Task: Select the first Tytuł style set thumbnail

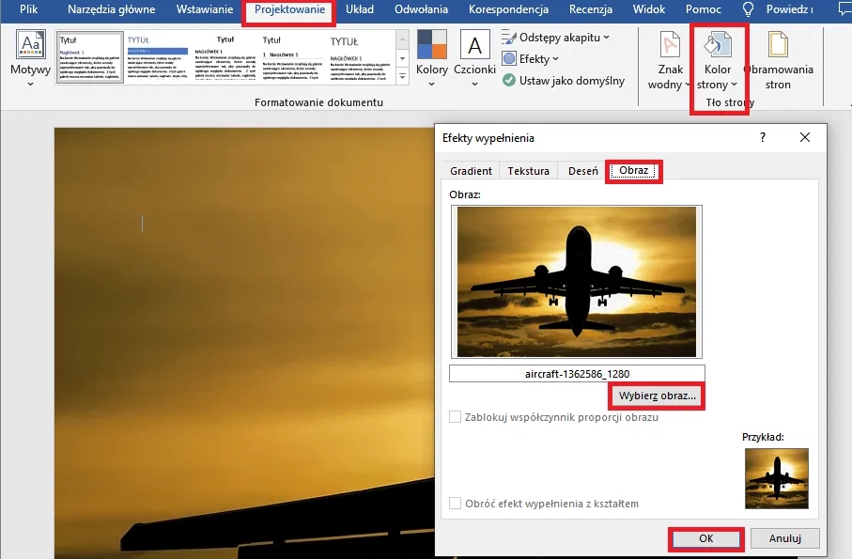Action: (90, 57)
